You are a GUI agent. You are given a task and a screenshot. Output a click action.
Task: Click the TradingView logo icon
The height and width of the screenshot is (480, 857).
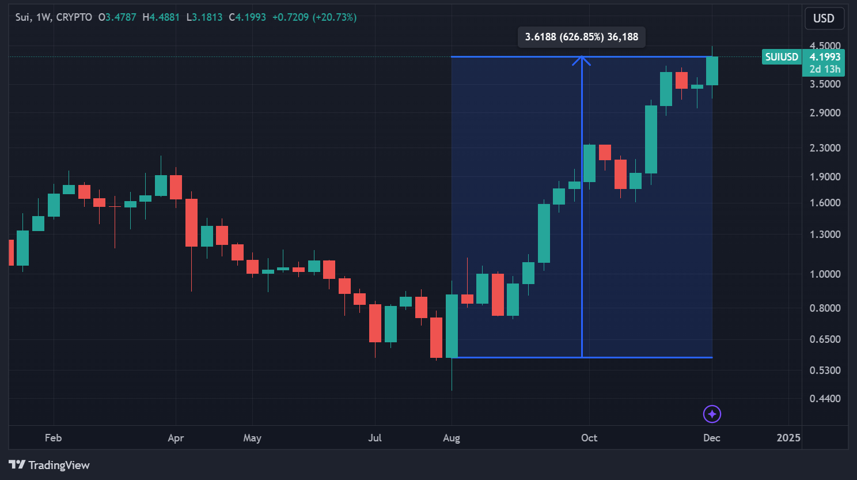click(x=17, y=465)
